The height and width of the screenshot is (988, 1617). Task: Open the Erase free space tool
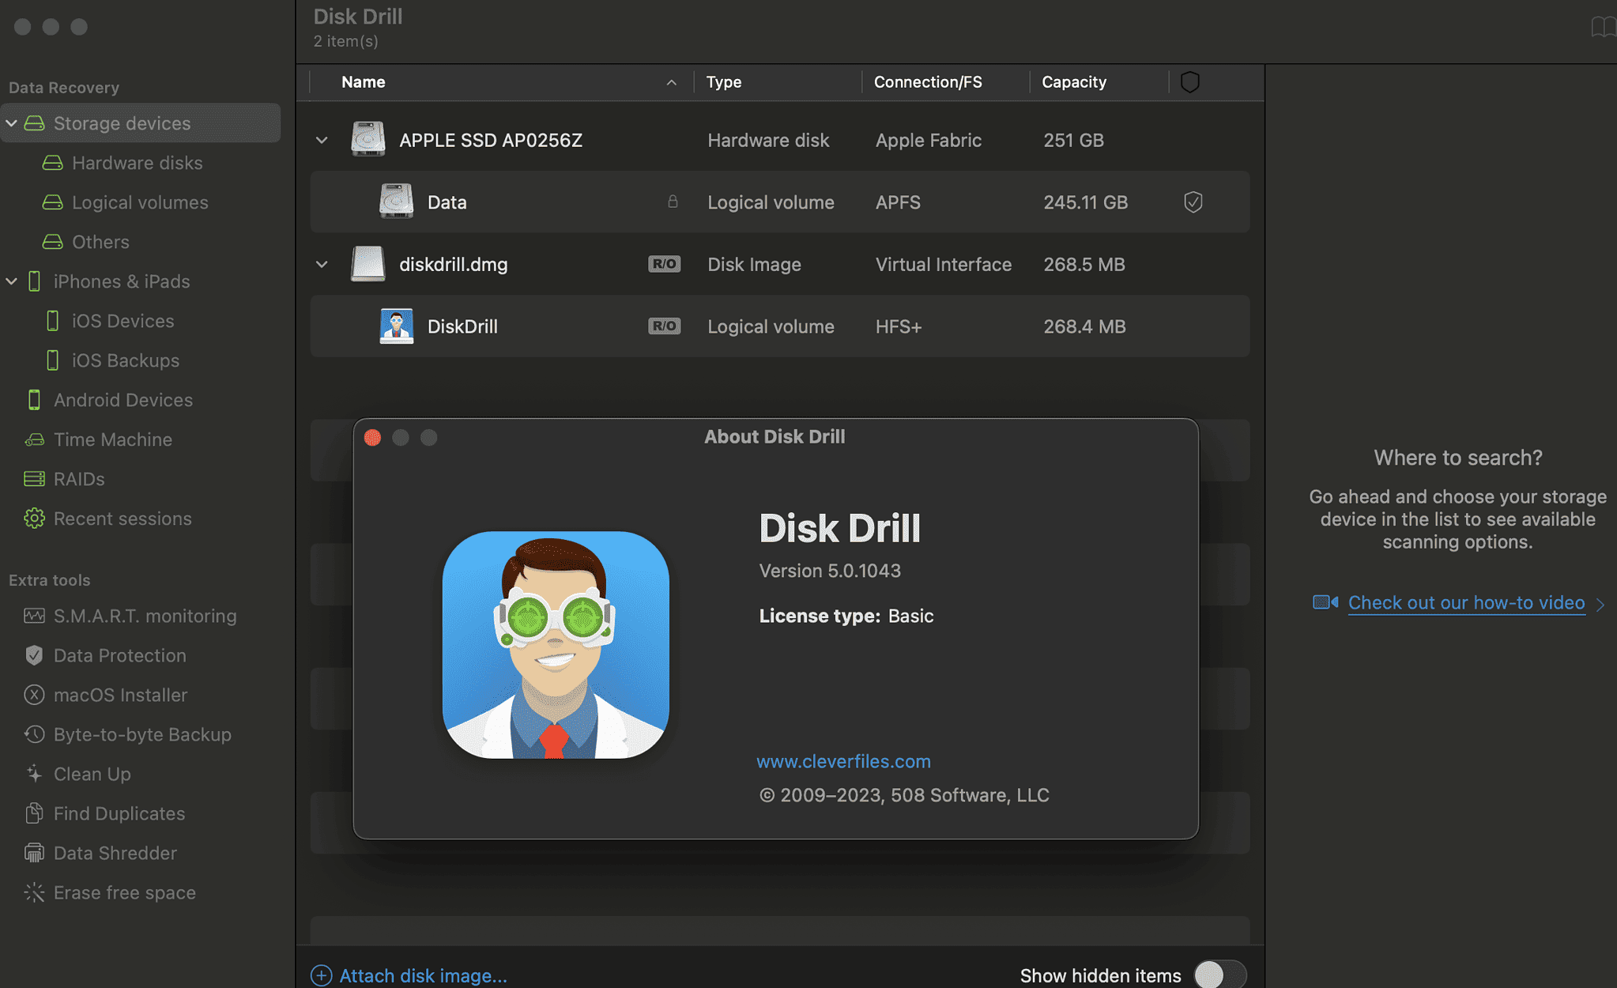(x=124, y=892)
